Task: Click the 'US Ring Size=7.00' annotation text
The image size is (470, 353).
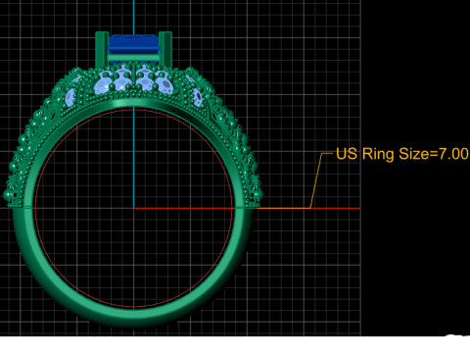Action: pyautogui.click(x=402, y=154)
